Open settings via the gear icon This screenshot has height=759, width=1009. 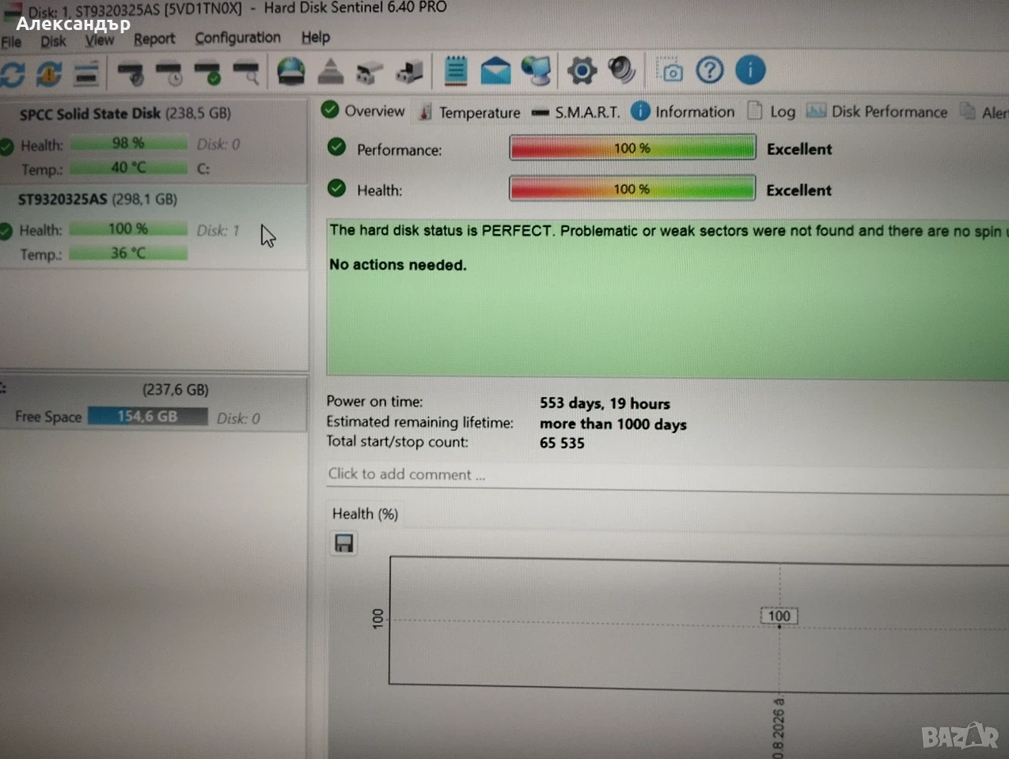(x=582, y=70)
